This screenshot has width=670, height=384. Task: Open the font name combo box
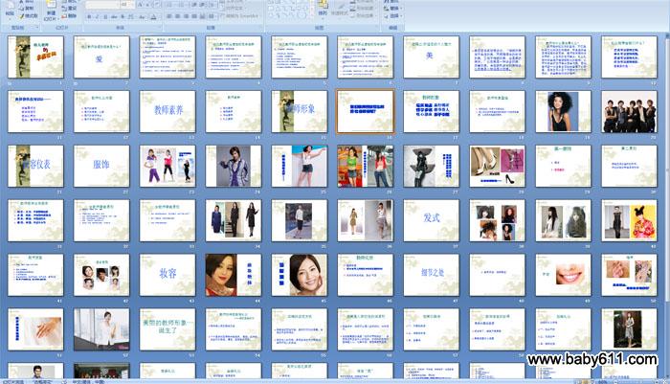(x=102, y=4)
